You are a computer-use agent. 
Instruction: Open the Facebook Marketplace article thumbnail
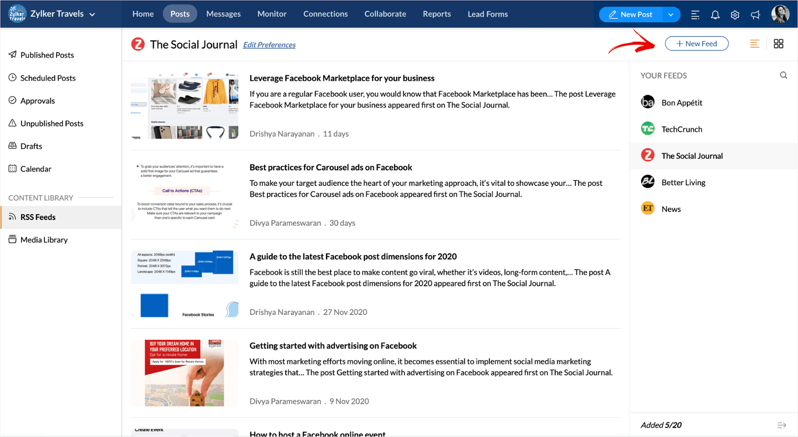coord(185,106)
